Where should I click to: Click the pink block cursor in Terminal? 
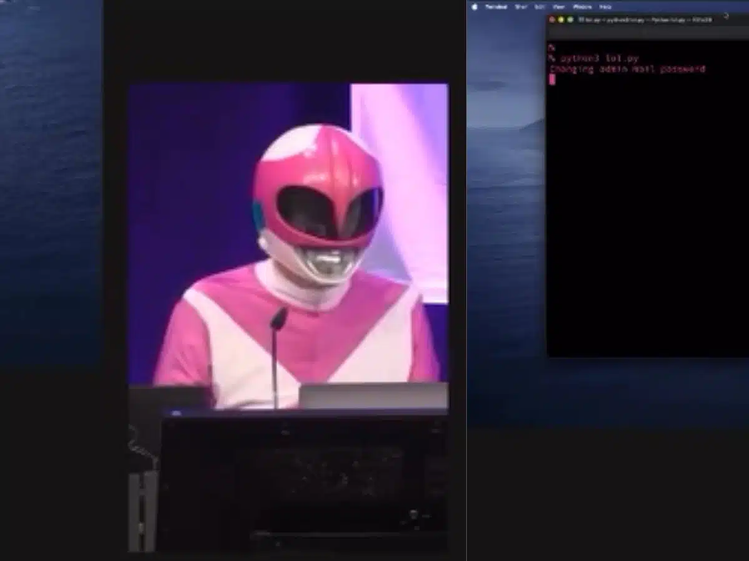click(x=552, y=79)
